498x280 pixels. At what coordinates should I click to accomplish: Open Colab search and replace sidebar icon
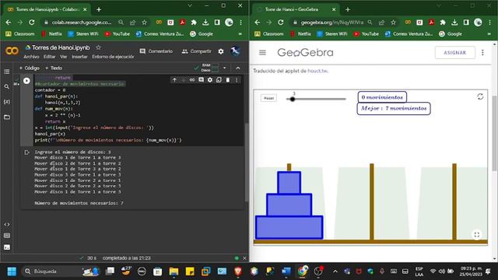pyautogui.click(x=7, y=86)
